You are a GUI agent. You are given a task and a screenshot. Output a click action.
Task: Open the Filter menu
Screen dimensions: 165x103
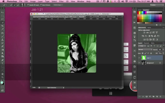[x=61, y=2]
